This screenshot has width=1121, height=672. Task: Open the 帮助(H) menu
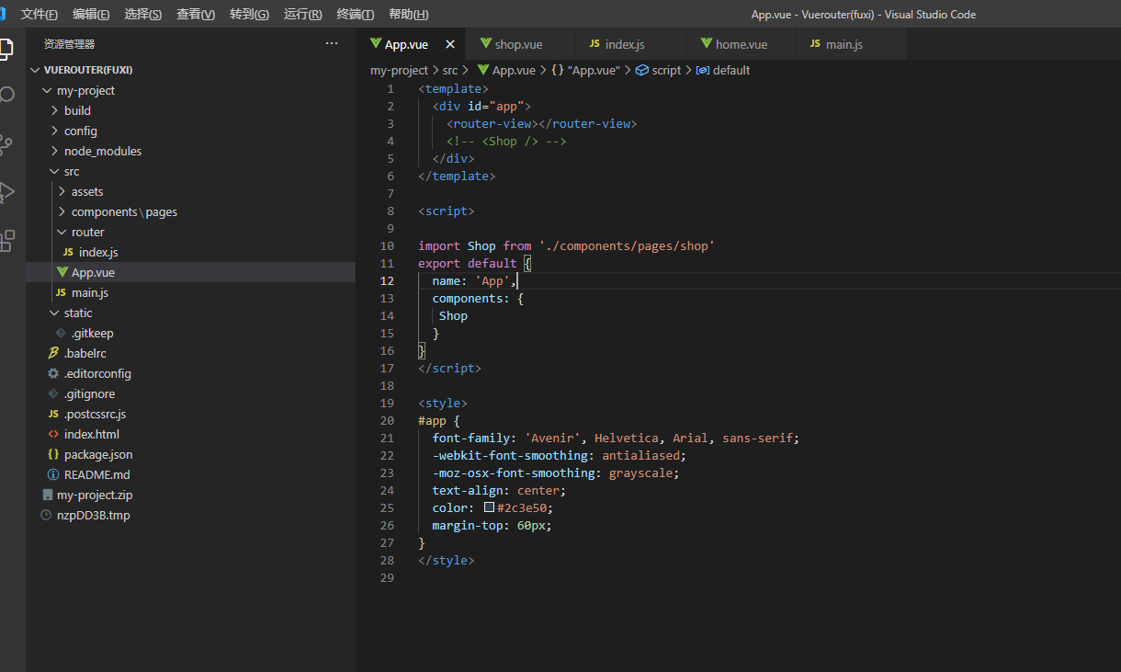(409, 15)
